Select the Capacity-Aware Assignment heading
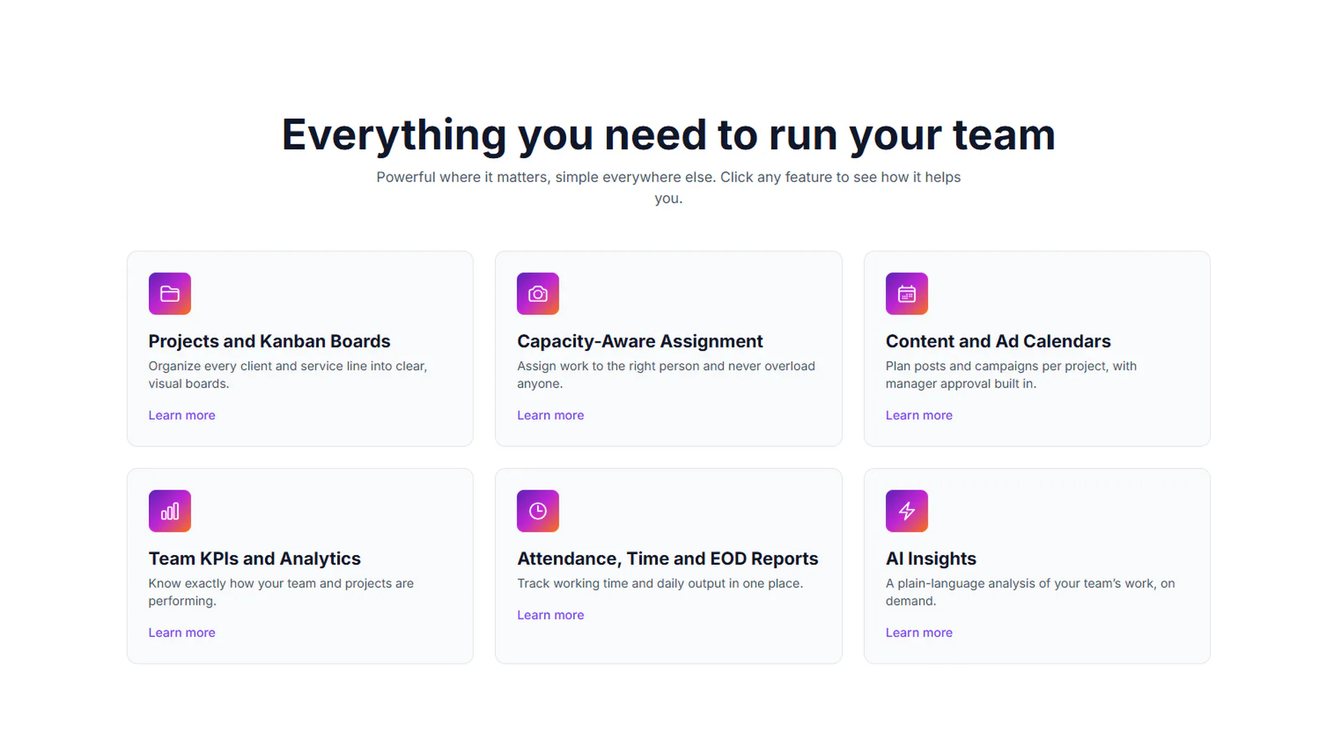Viewport: 1334px width, 750px height. (x=640, y=341)
